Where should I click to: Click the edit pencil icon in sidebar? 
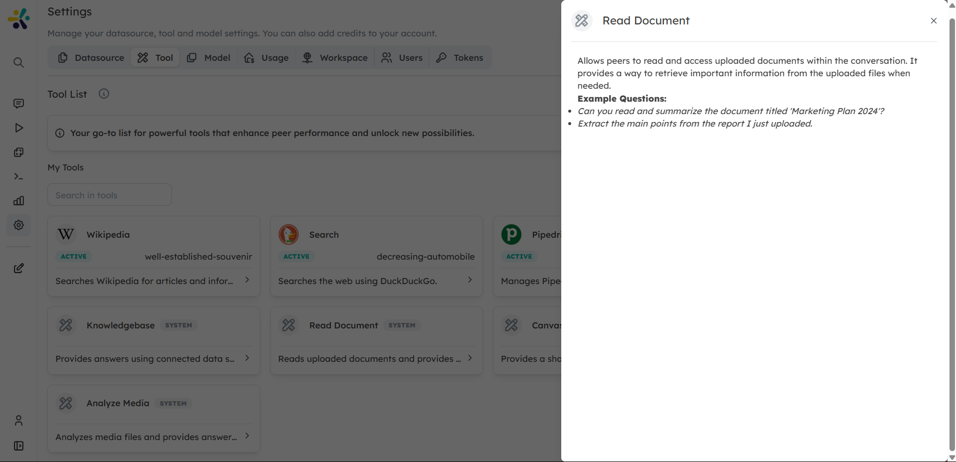coord(18,269)
